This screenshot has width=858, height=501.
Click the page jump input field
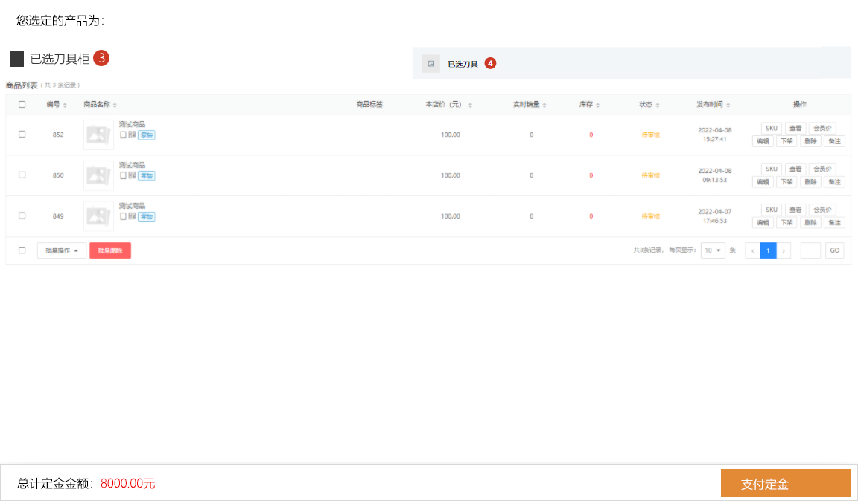tap(810, 250)
